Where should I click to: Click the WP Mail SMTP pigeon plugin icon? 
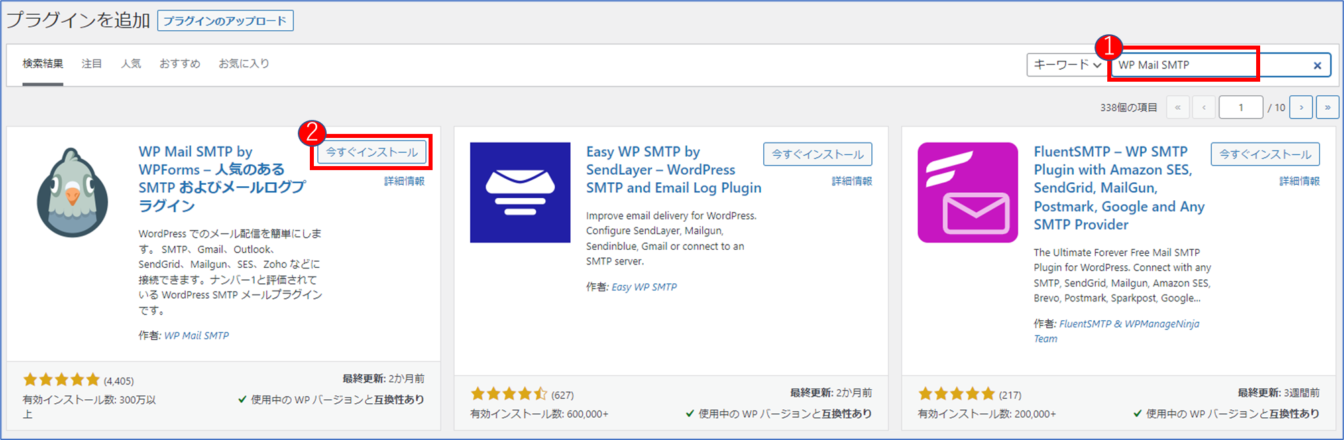72,193
